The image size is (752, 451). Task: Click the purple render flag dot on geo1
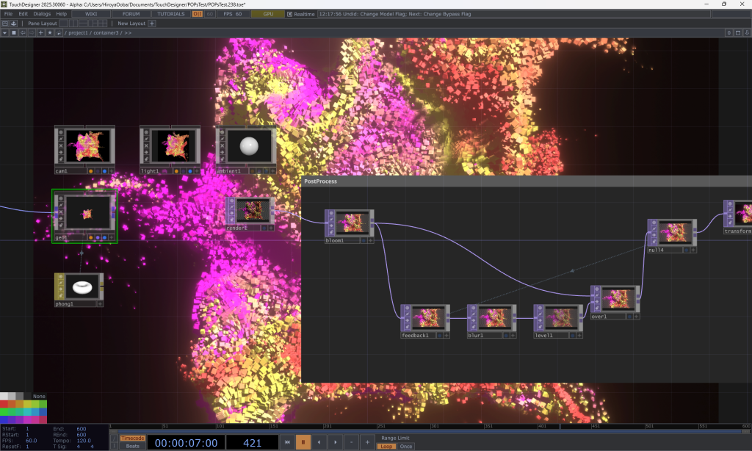[98, 237]
